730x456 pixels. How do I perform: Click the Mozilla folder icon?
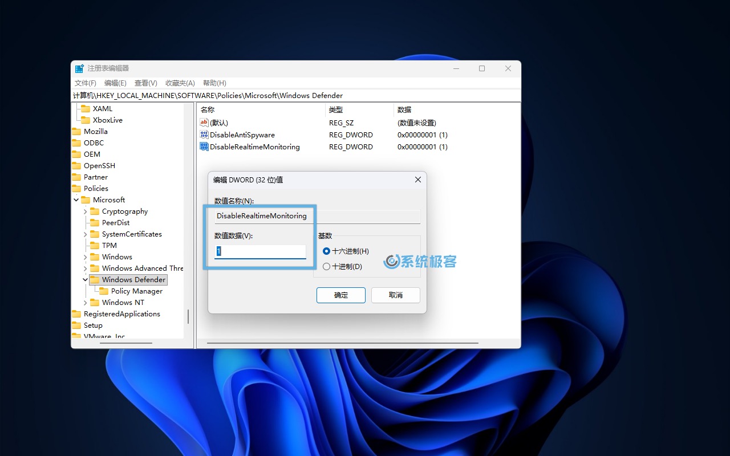pyautogui.click(x=76, y=132)
